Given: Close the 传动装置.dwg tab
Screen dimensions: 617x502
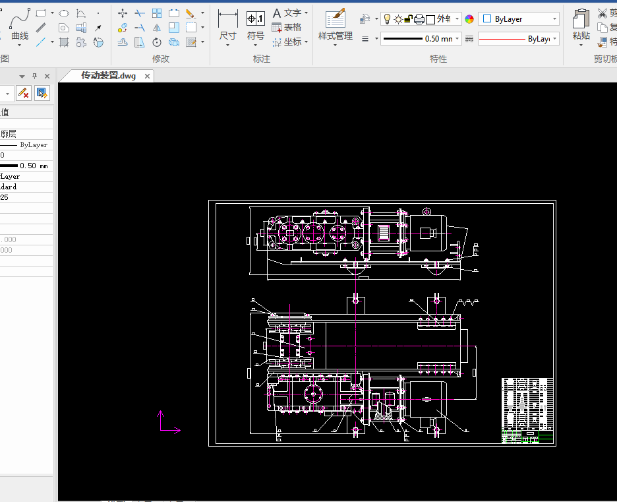Looking at the screenshot, I should (147, 76).
